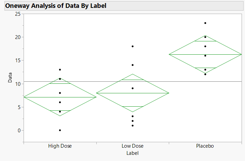The image size is (245, 161).
Task: Click the High Dose point near 8
Action: tap(60, 93)
